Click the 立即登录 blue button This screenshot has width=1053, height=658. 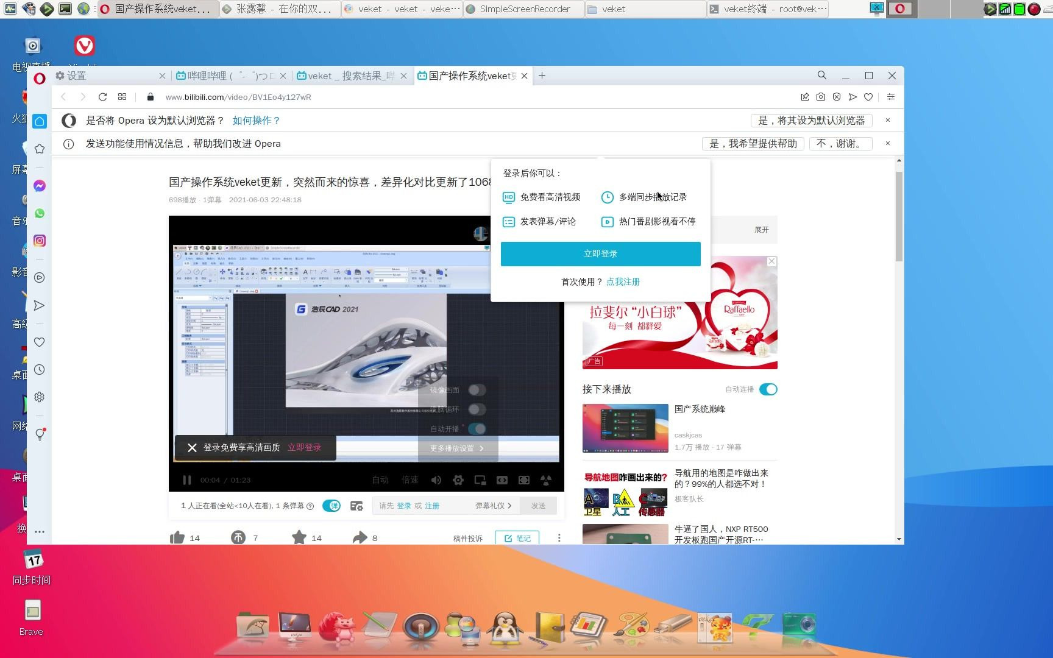click(601, 254)
